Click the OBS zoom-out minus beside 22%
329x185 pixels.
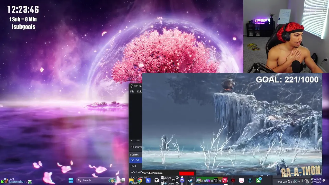coord(131,141)
